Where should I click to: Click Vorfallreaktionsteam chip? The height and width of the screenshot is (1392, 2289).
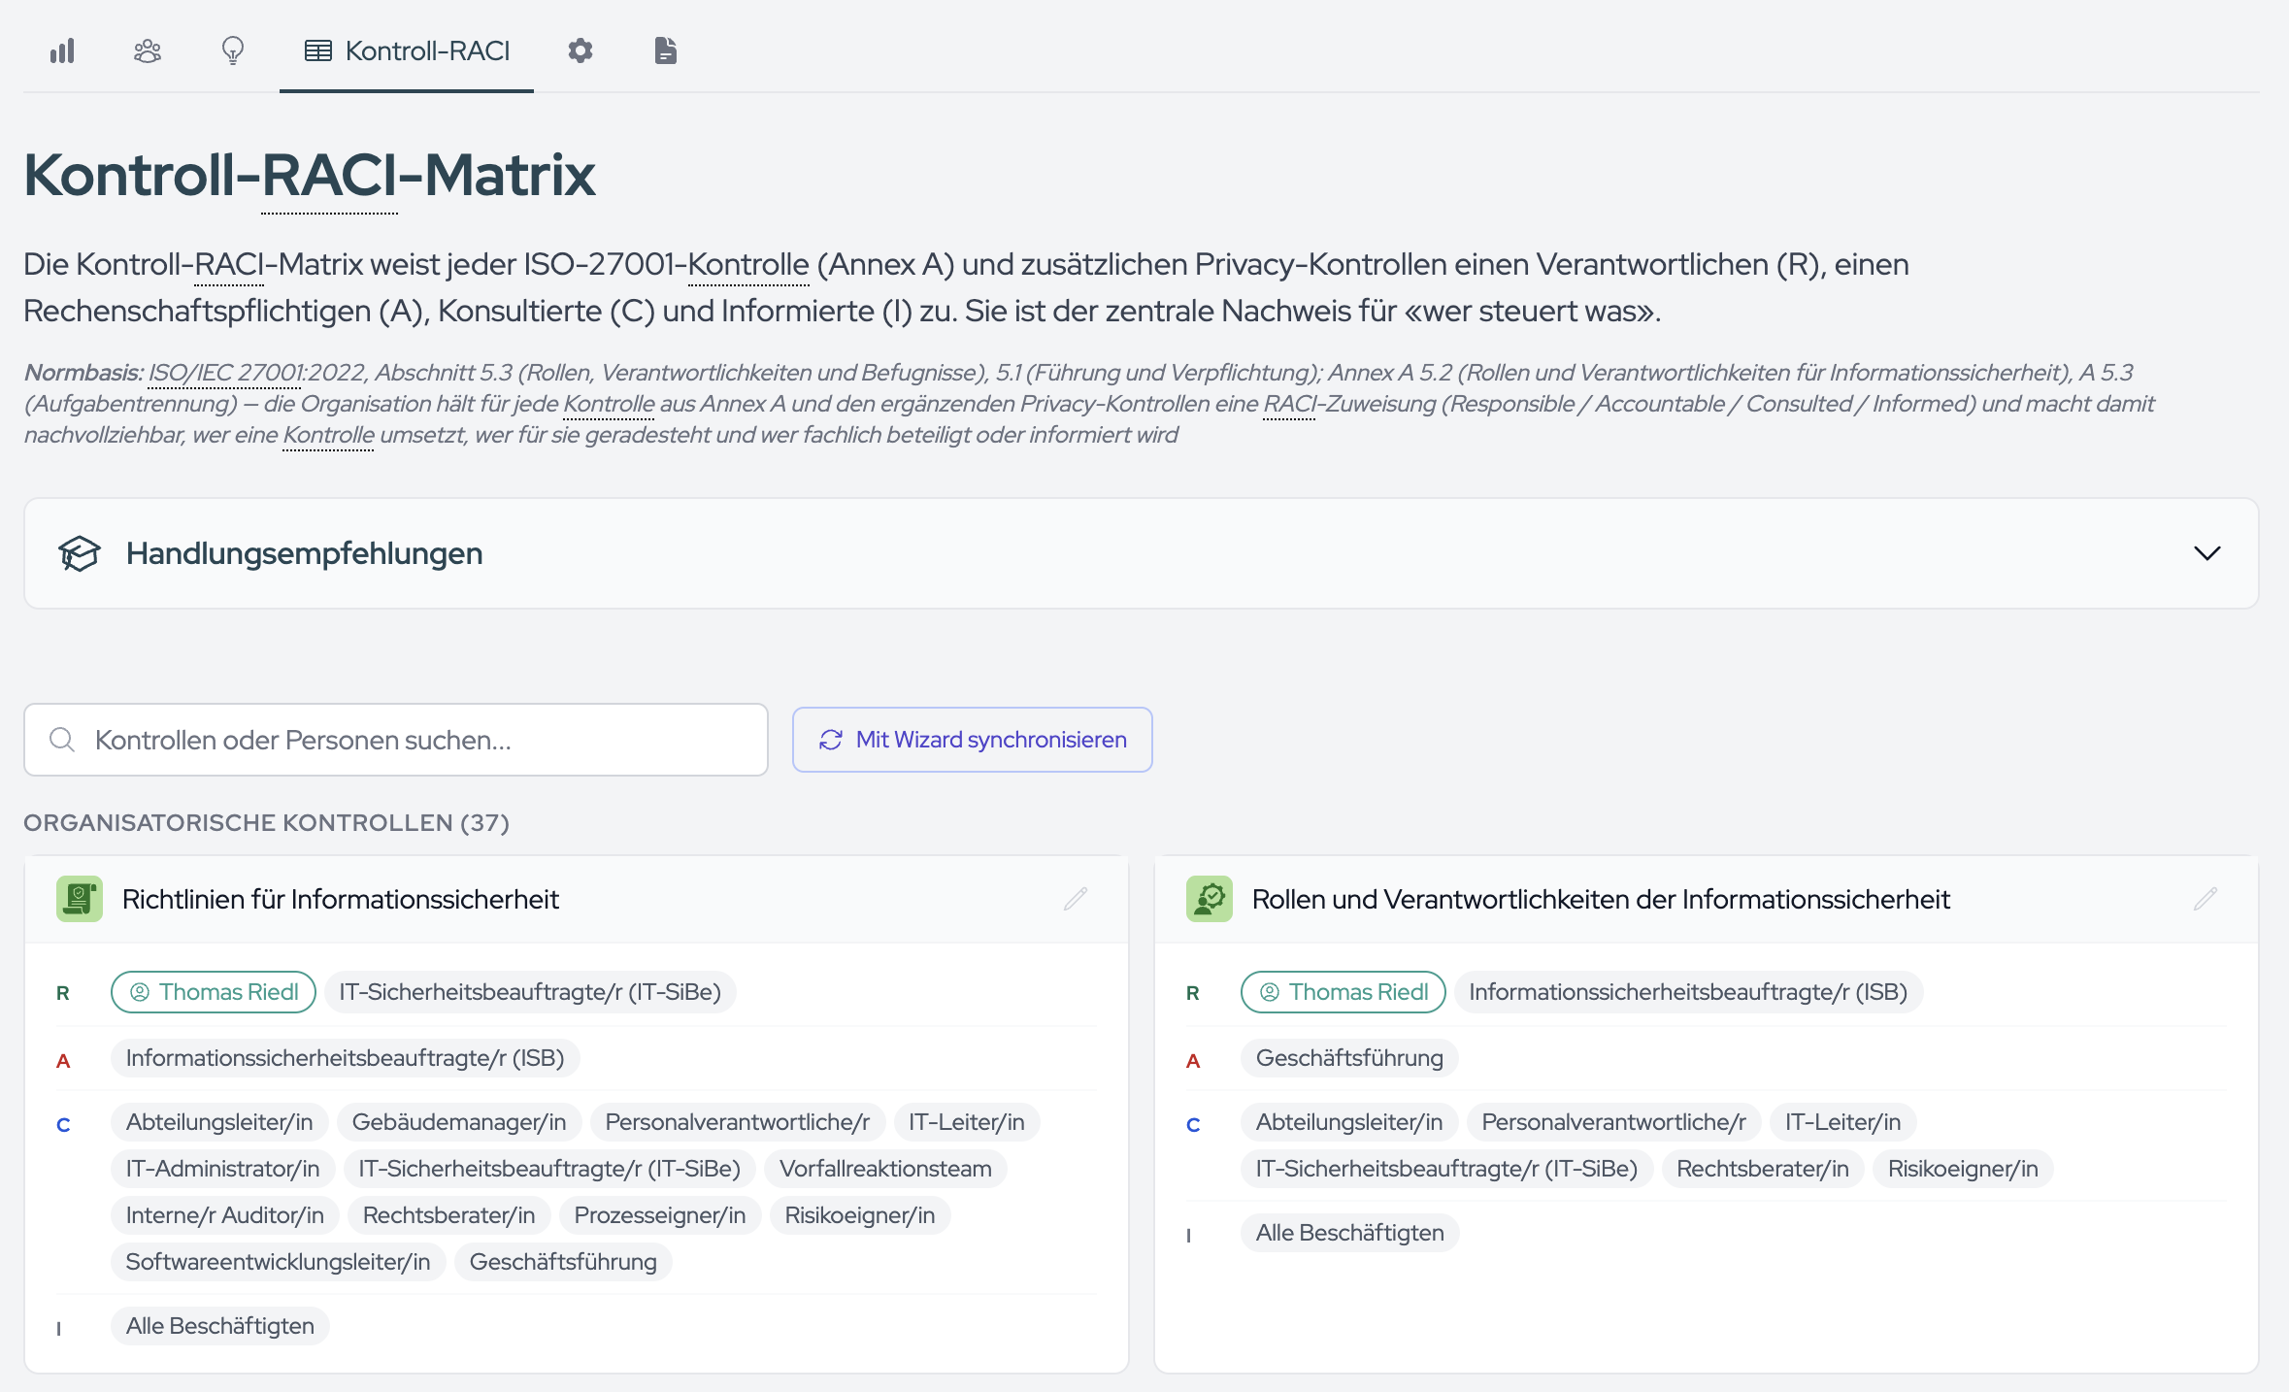885,1169
